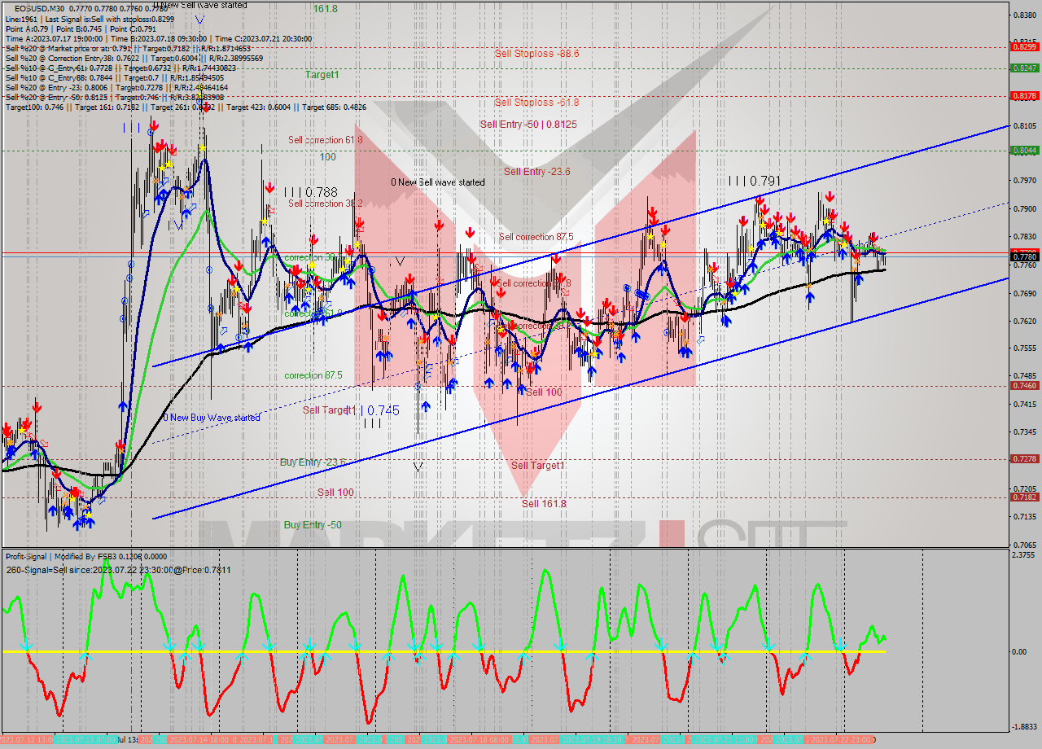Click the 'Buy Entry -50' label
The image size is (1042, 749).
point(313,525)
